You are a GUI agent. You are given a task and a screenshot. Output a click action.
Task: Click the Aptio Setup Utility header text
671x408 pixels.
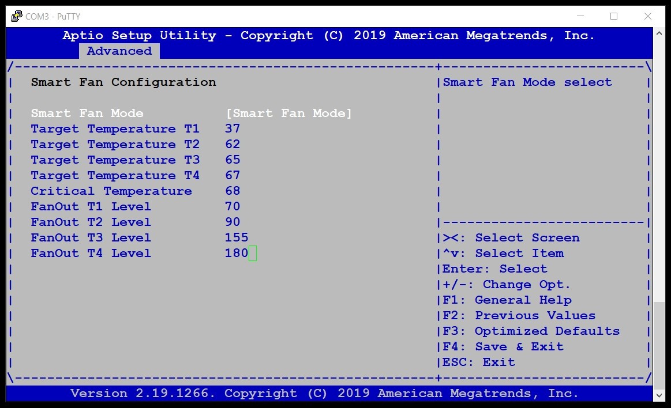click(x=329, y=36)
